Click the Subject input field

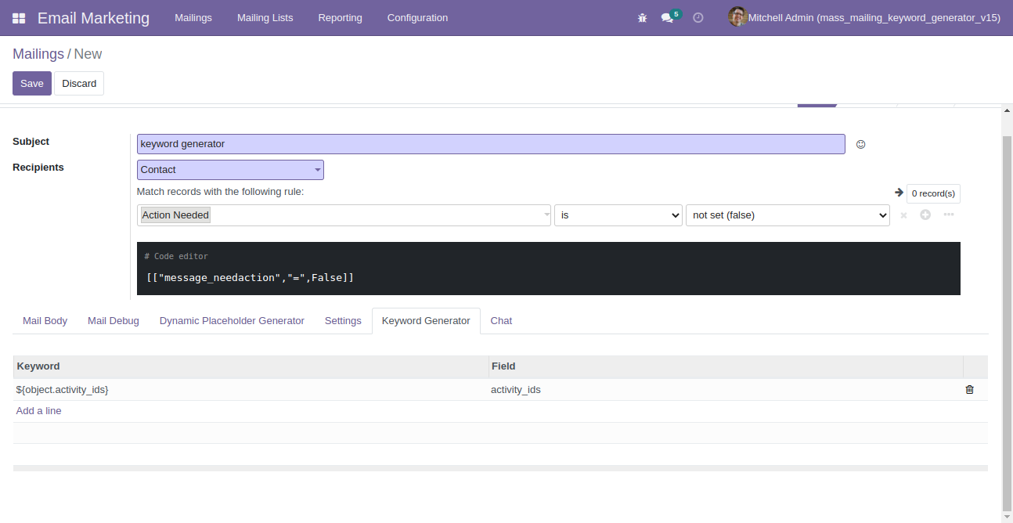click(491, 144)
